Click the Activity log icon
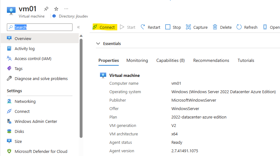The height and width of the screenshot is (156, 280). point(9,48)
